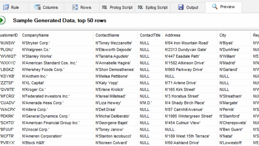Run preview with green play button
The image size is (259, 146).
point(2,20)
